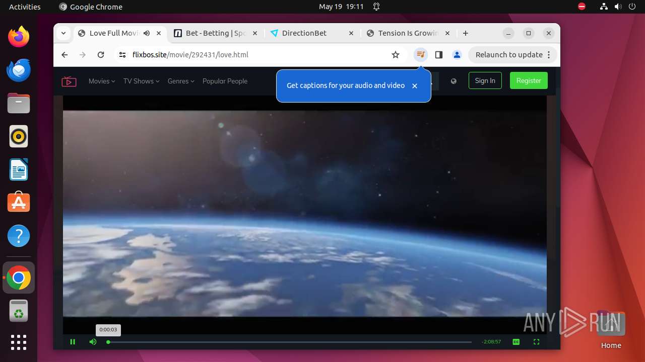Dismiss the captions tooltip bubble

click(x=415, y=86)
